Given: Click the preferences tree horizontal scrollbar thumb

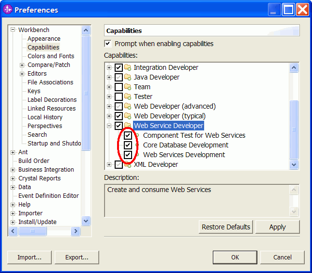Looking at the screenshot, I should (x=32, y=231).
